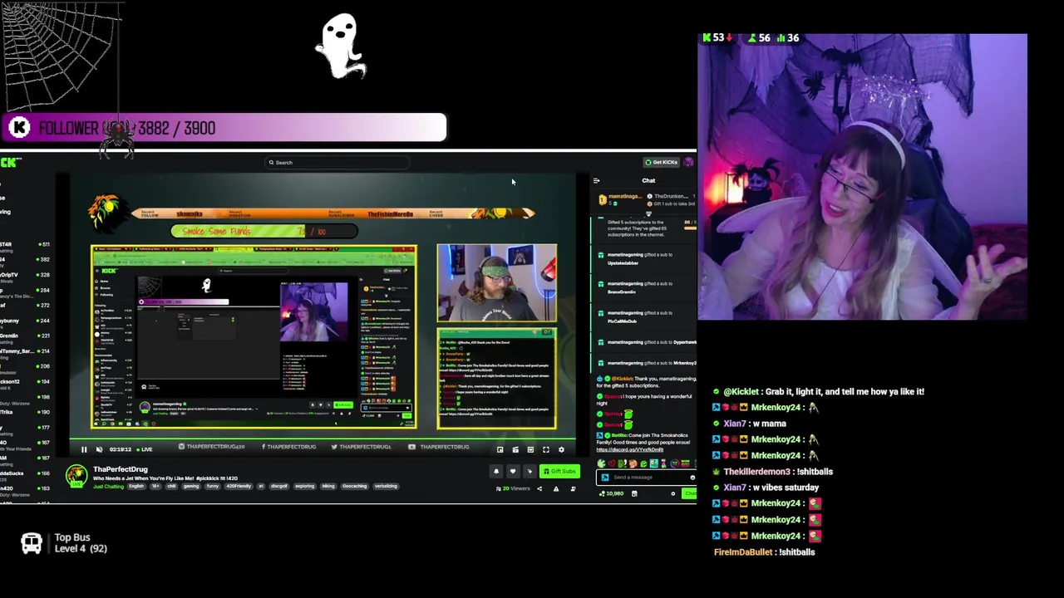Viewport: 1064px width, 598px height.
Task: Click the Get KICKs button
Action: click(x=662, y=162)
